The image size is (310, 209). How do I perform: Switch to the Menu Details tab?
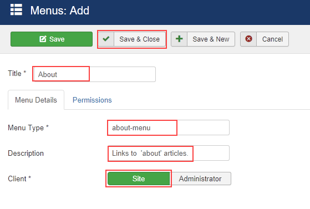pos(36,100)
